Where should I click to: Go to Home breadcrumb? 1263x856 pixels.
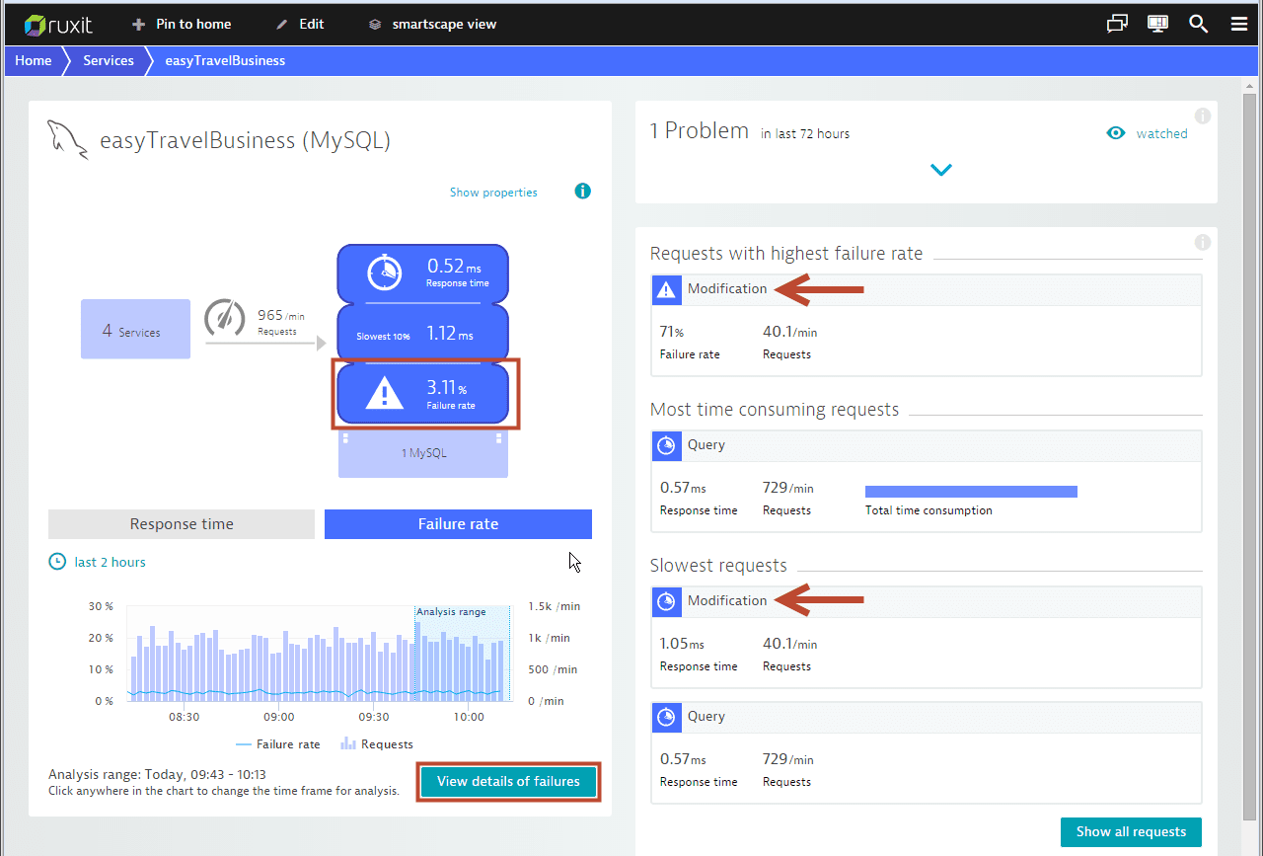coord(34,60)
